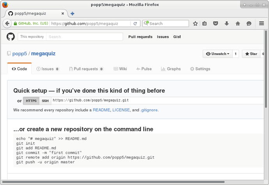Open the Firefox downloads arrow icon
The width and height of the screenshot is (269, 185).
pos(227,23)
